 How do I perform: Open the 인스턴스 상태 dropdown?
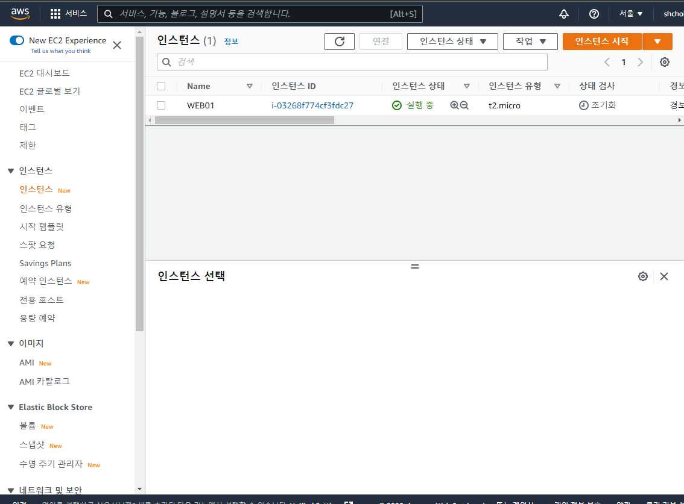[452, 42]
